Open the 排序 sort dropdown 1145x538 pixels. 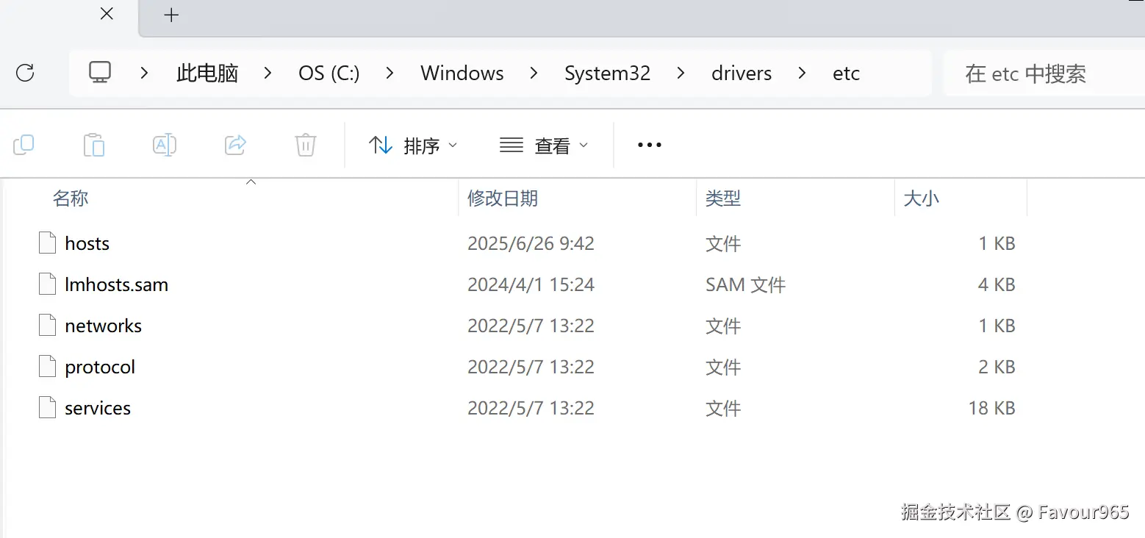(412, 146)
